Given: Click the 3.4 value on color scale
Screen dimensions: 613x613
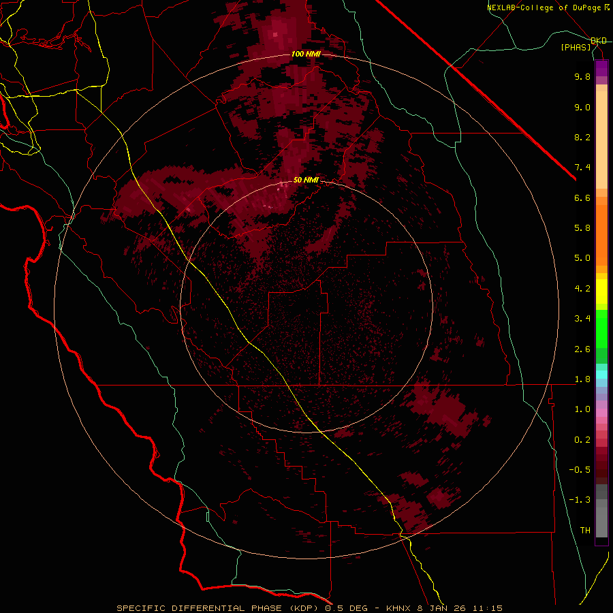Looking at the screenshot, I should (x=582, y=319).
